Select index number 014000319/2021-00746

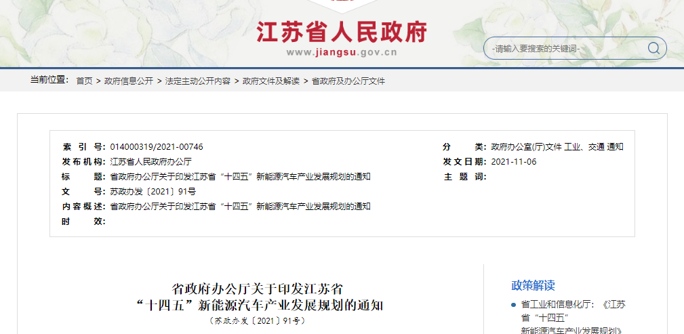(157, 147)
